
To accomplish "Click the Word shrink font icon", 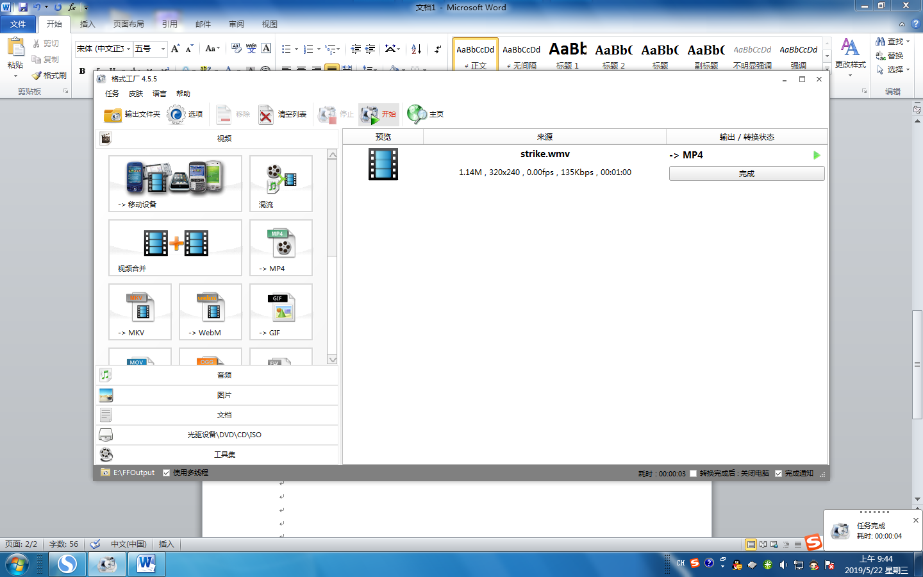I will pos(189,49).
